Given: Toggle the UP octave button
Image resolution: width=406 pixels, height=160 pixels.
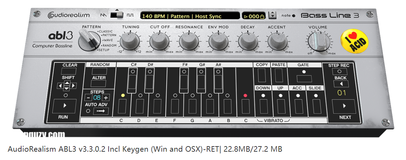Looking at the screenshot, I should (x=280, y=106).
